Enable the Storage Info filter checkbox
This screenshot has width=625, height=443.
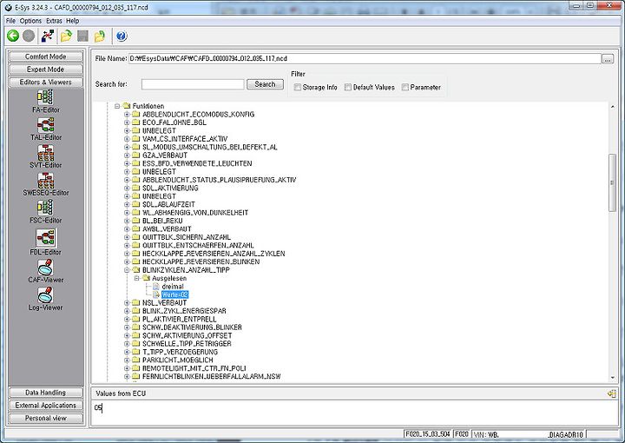tap(298, 87)
